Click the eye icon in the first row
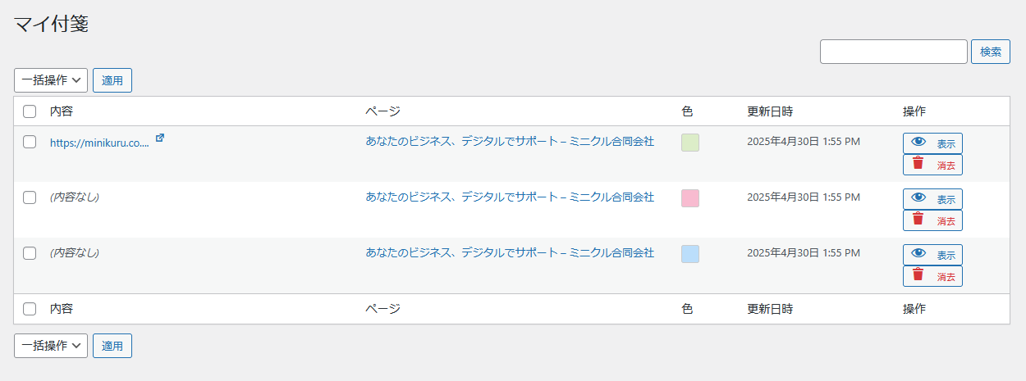This screenshot has width=1026, height=381. click(918, 143)
